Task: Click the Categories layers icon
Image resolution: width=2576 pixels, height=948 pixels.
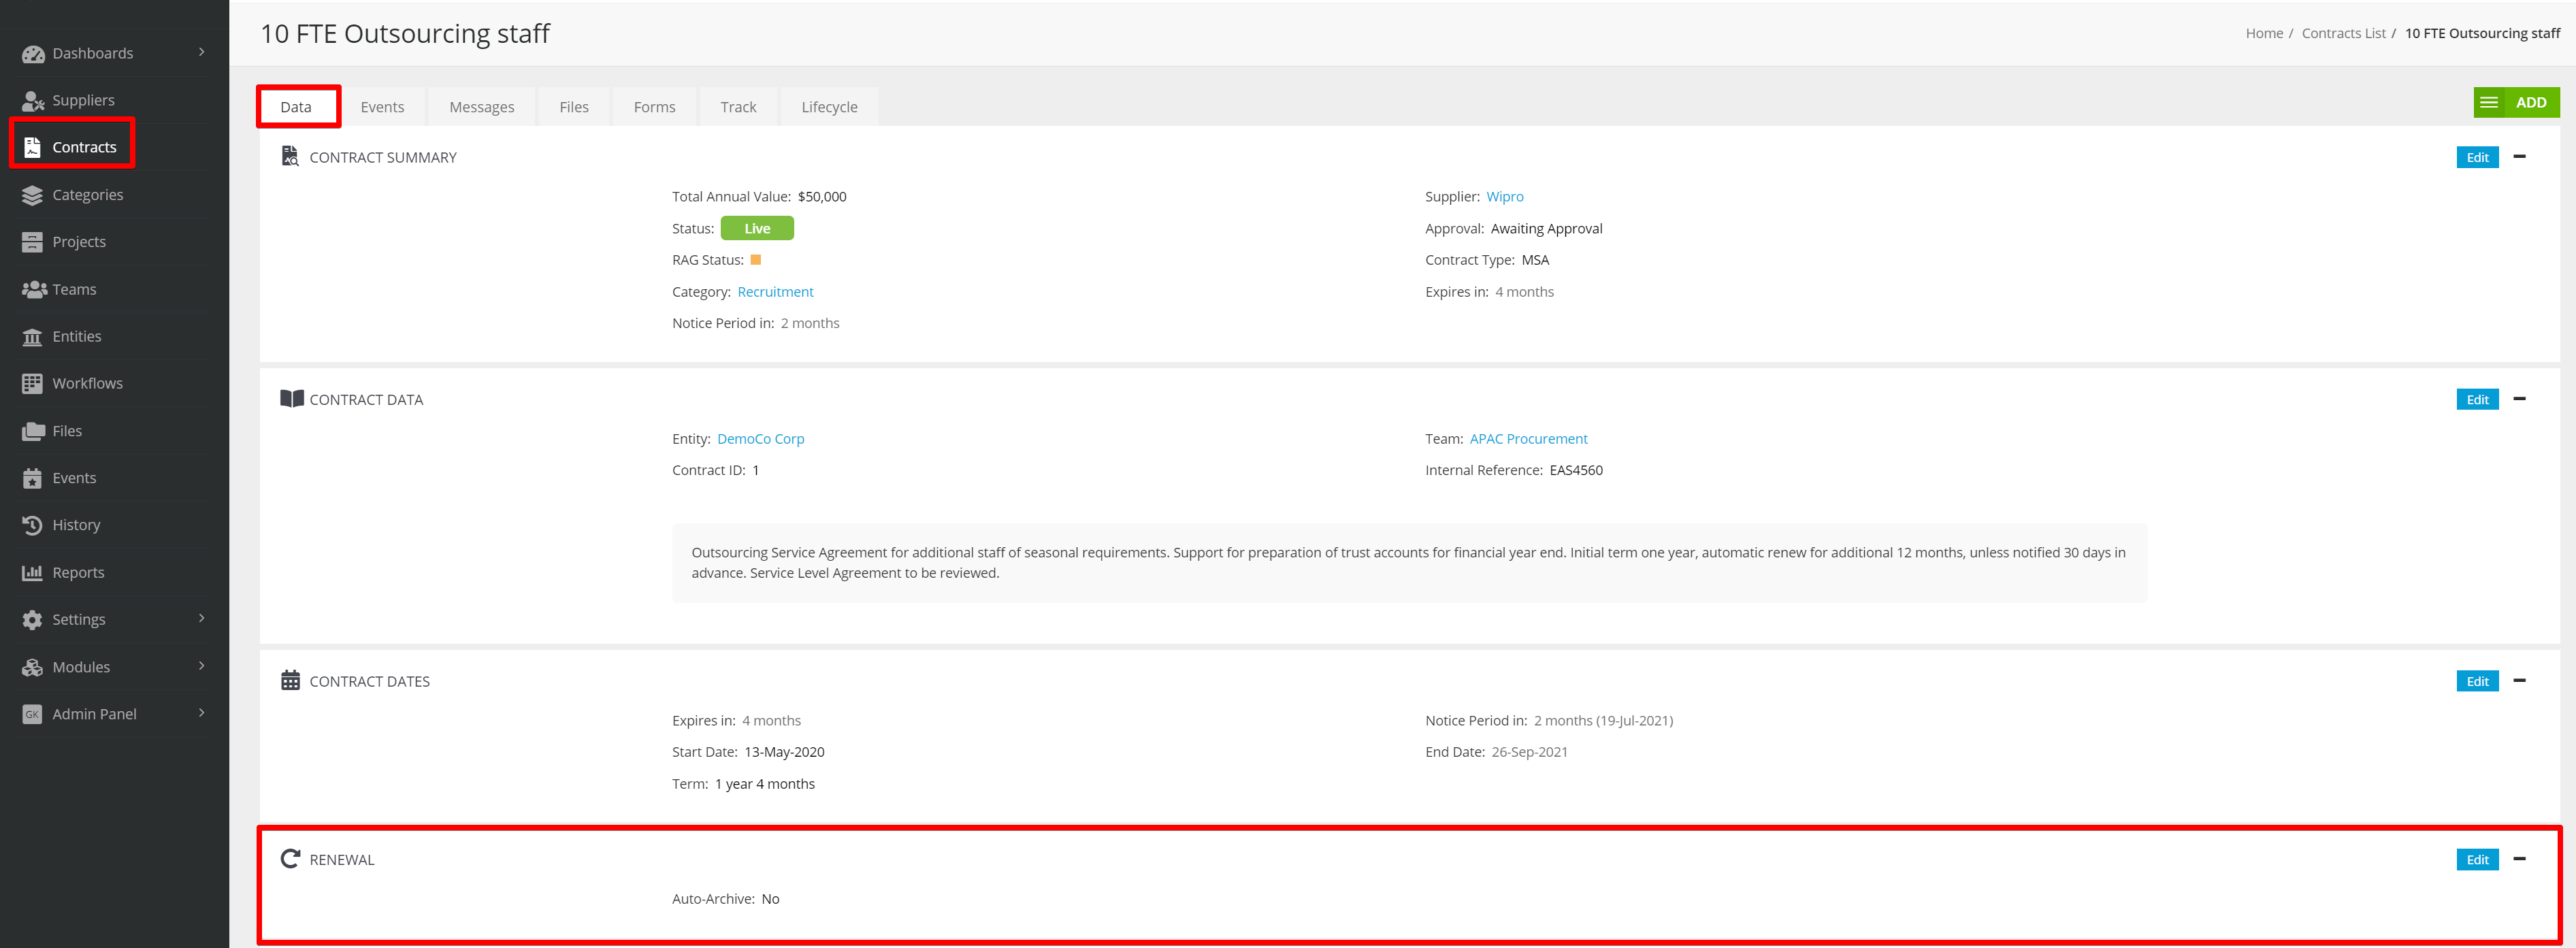Action: [x=33, y=195]
